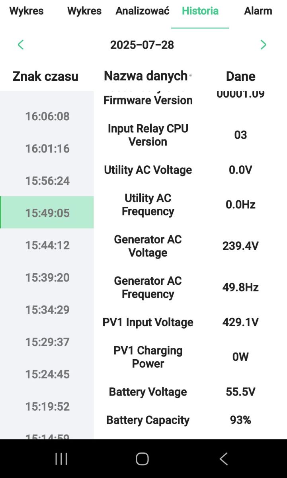Select the first Wykres tab
The height and width of the screenshot is (478, 287).
point(26,11)
